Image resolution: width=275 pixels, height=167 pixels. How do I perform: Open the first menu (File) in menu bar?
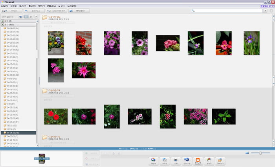tap(5, 6)
